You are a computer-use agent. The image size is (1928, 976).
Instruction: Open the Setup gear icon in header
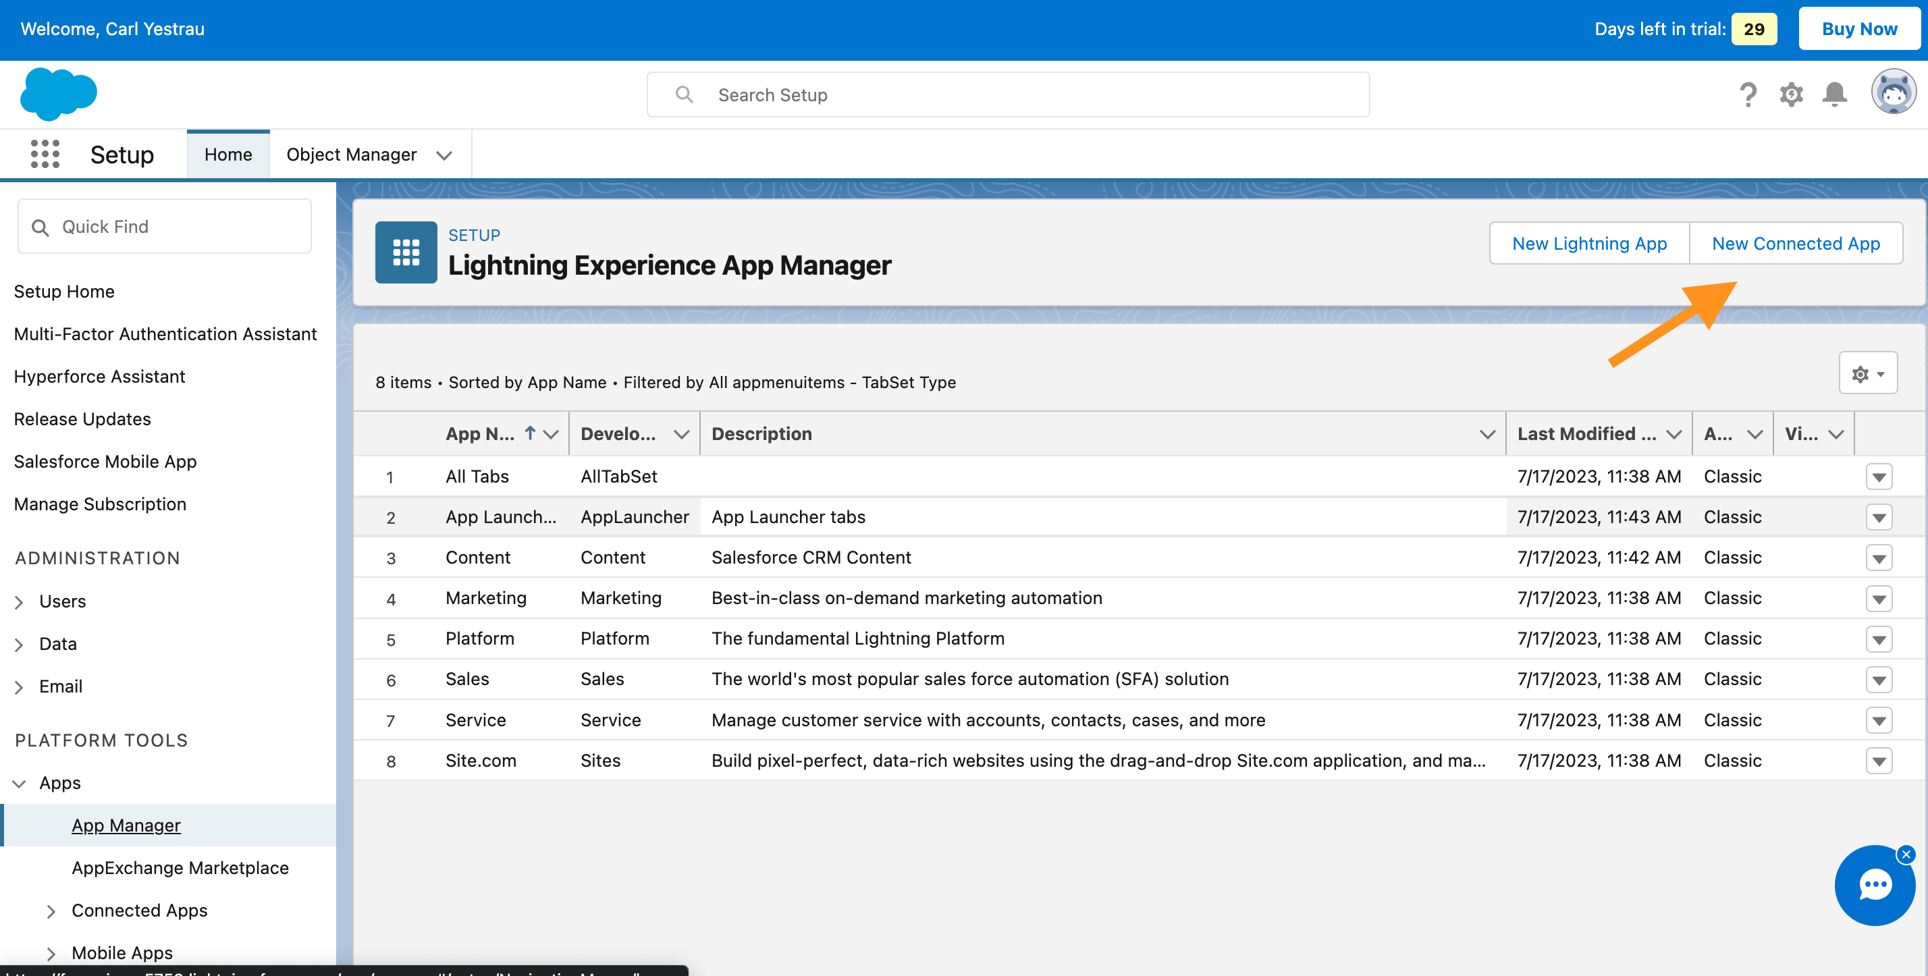1791,95
